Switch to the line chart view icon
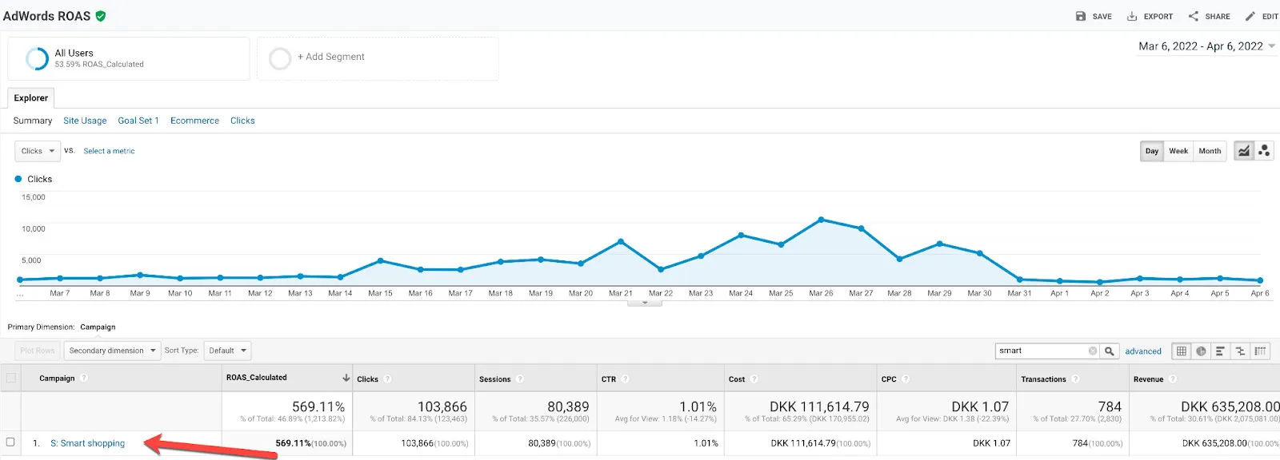The width and height of the screenshot is (1280, 460). (x=1244, y=151)
